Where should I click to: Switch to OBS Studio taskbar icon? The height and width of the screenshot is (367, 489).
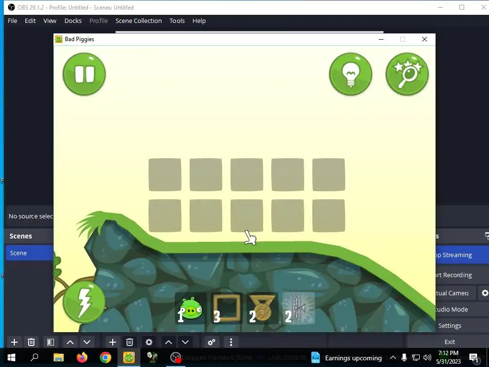coord(176,357)
